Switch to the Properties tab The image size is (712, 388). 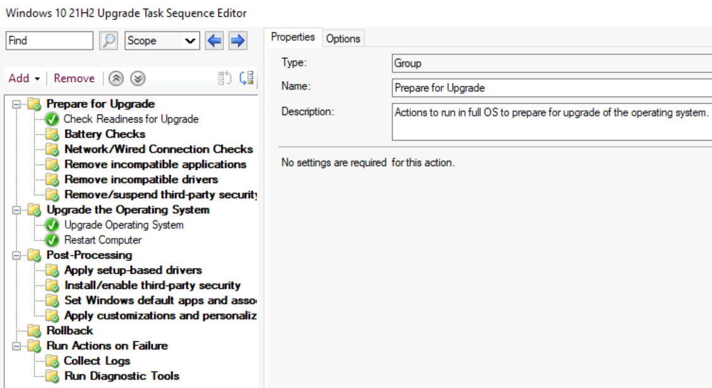coord(293,37)
